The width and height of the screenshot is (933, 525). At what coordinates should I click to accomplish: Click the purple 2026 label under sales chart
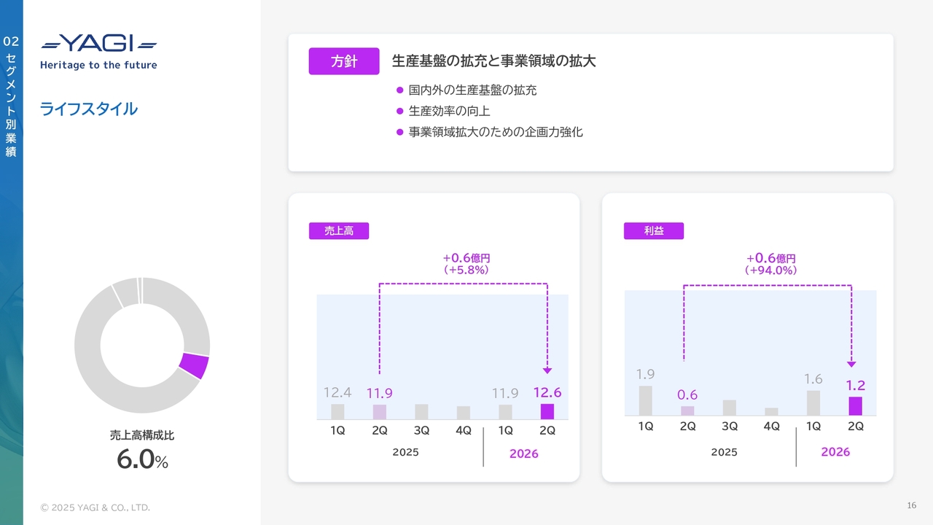click(x=523, y=454)
